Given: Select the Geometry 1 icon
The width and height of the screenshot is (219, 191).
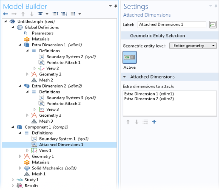Looking at the screenshot, I should tap(27, 156).
